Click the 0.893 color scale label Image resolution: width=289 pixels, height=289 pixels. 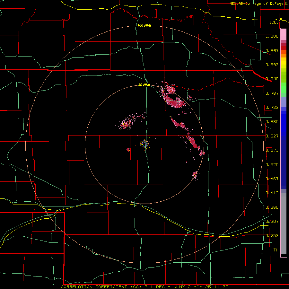[x=272, y=65]
